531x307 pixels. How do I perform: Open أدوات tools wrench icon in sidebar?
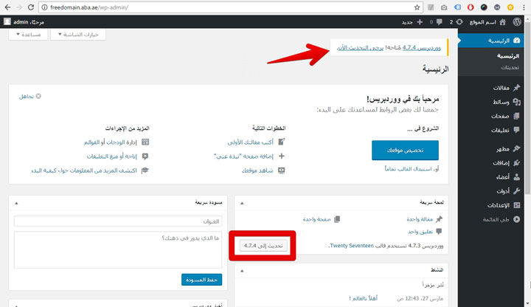tap(516, 191)
